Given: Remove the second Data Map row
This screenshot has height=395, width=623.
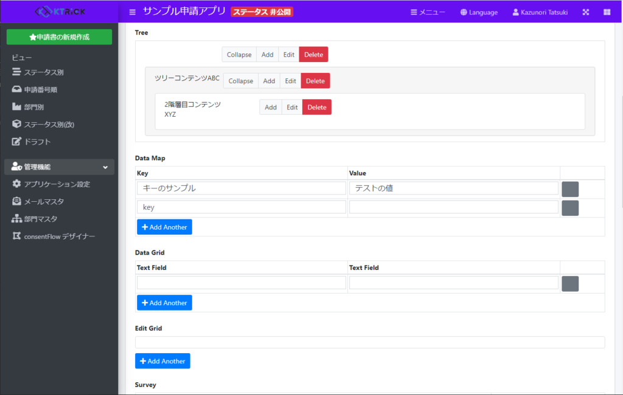Looking at the screenshot, I should [x=570, y=208].
